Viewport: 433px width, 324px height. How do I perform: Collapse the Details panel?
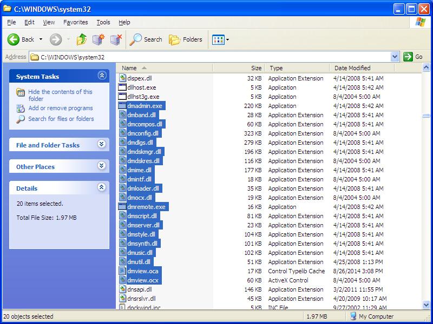coord(101,188)
